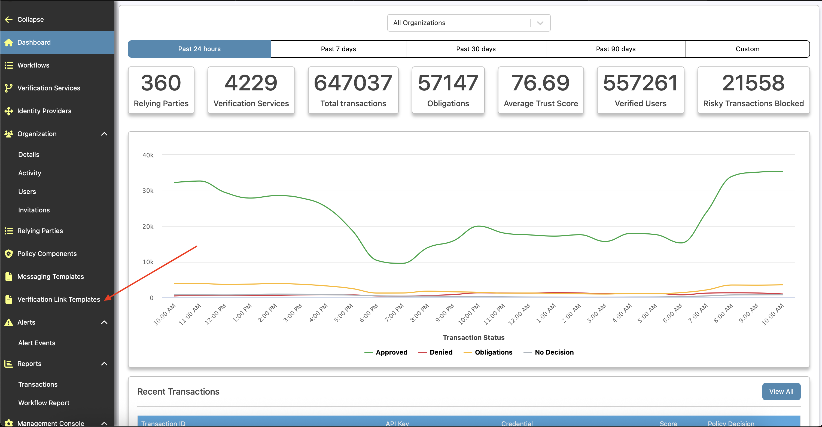Click the Messaging Templates document icon

pos(9,277)
